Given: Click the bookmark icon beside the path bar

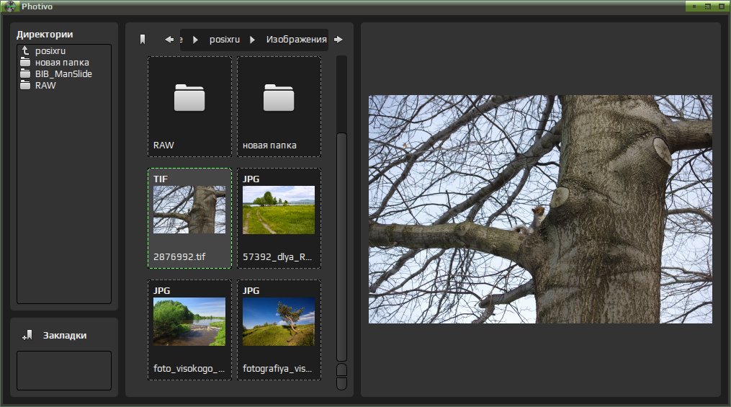Looking at the screenshot, I should [143, 40].
